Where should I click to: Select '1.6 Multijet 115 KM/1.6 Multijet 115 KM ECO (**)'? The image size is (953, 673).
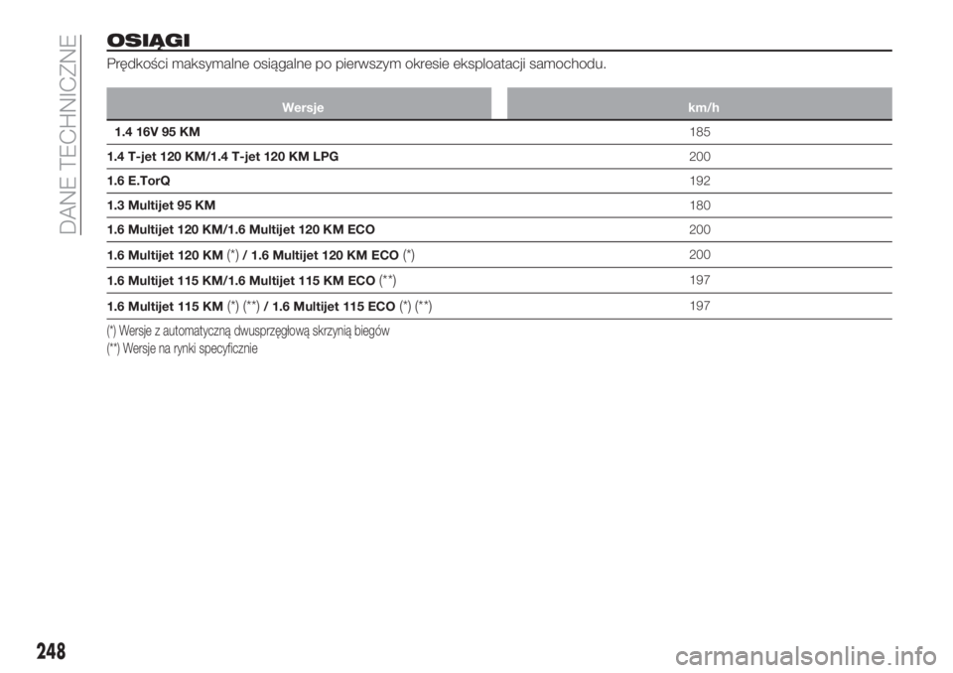[x=251, y=281]
